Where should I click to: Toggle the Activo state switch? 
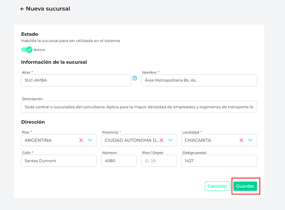click(27, 50)
